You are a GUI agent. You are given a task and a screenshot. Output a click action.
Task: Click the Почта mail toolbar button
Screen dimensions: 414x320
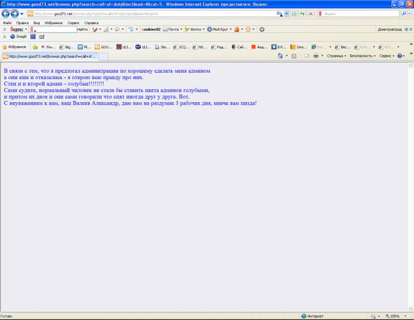172,29
